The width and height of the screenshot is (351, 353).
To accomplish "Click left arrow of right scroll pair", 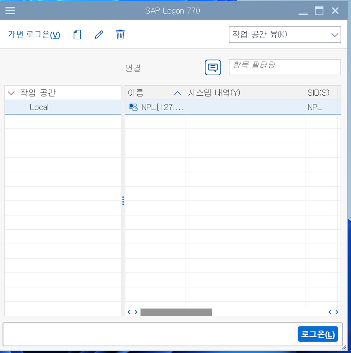I will coord(329,312).
